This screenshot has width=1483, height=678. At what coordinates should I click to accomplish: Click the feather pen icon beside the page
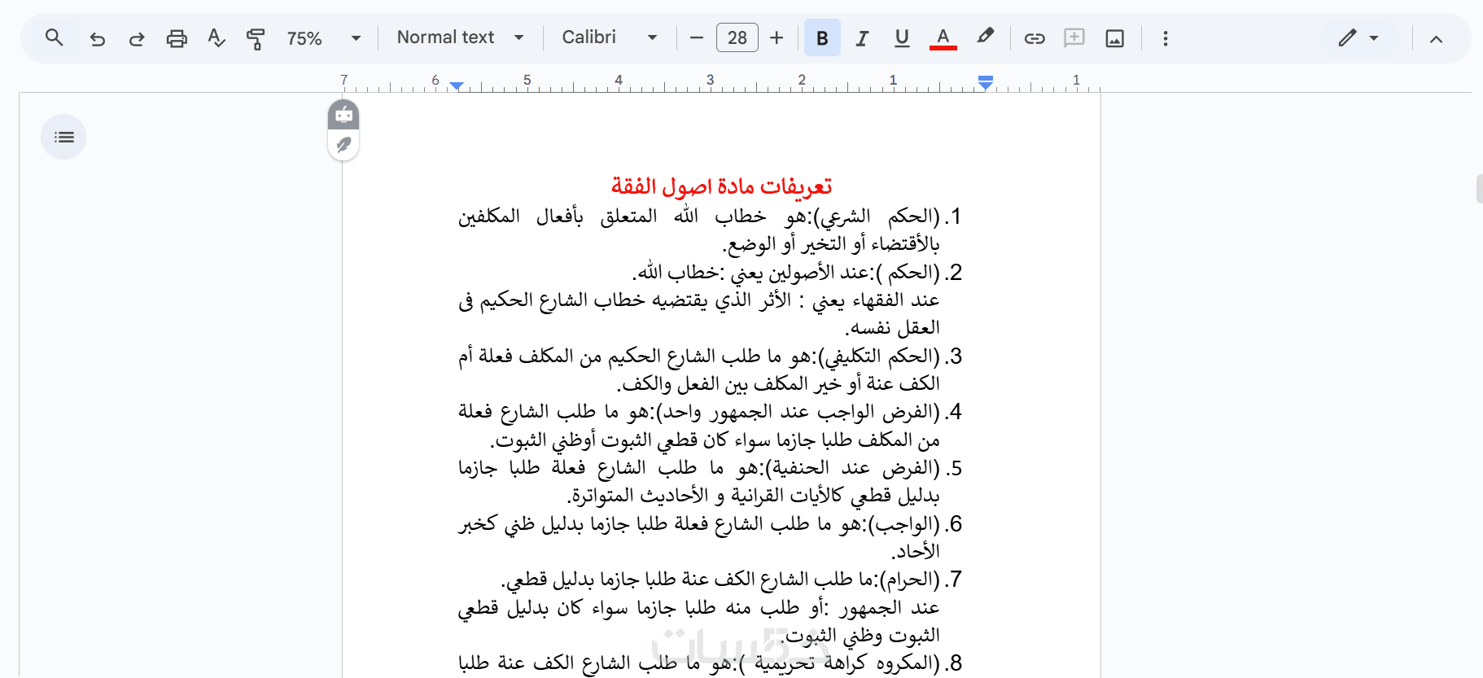click(343, 145)
